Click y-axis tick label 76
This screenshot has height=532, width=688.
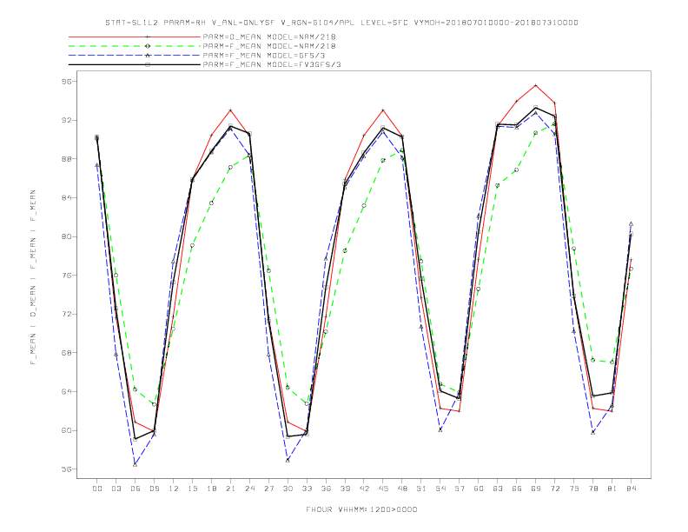point(67,276)
